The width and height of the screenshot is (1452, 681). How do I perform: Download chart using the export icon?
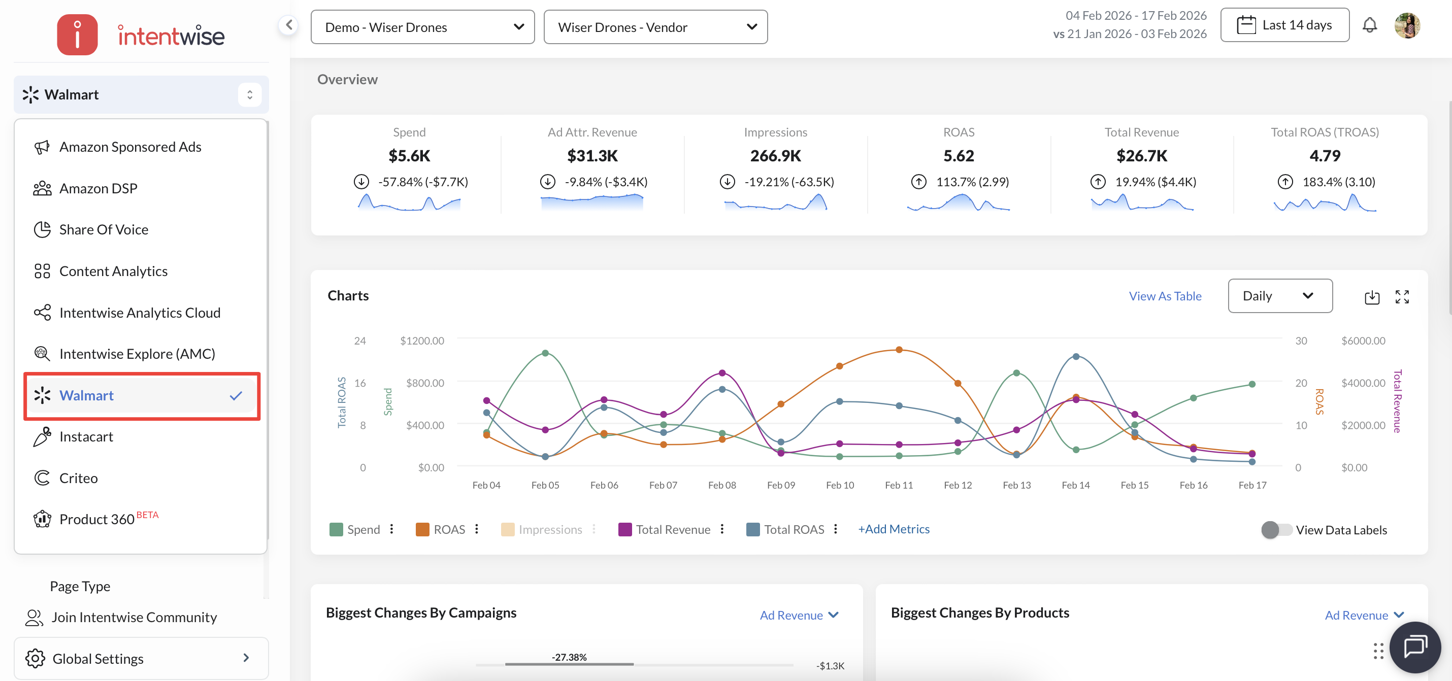(x=1371, y=297)
